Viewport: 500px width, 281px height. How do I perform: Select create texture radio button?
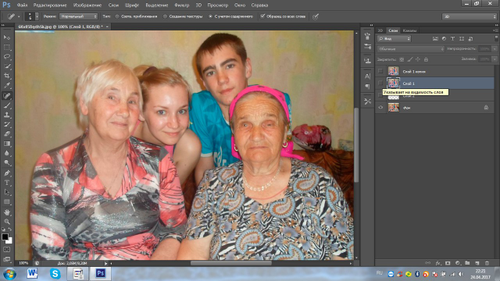pyautogui.click(x=165, y=16)
